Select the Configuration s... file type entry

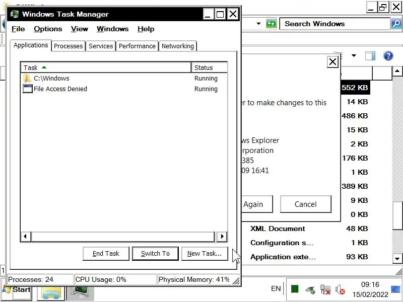point(282,243)
